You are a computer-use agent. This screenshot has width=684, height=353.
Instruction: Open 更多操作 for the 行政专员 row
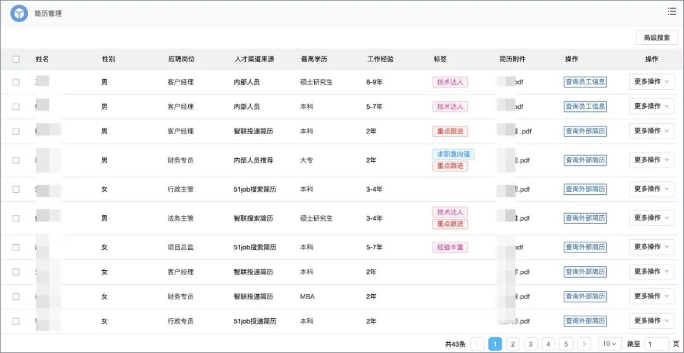click(652, 321)
